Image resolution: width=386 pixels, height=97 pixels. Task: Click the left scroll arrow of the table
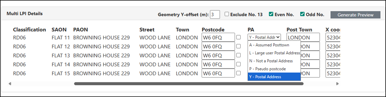(10, 84)
